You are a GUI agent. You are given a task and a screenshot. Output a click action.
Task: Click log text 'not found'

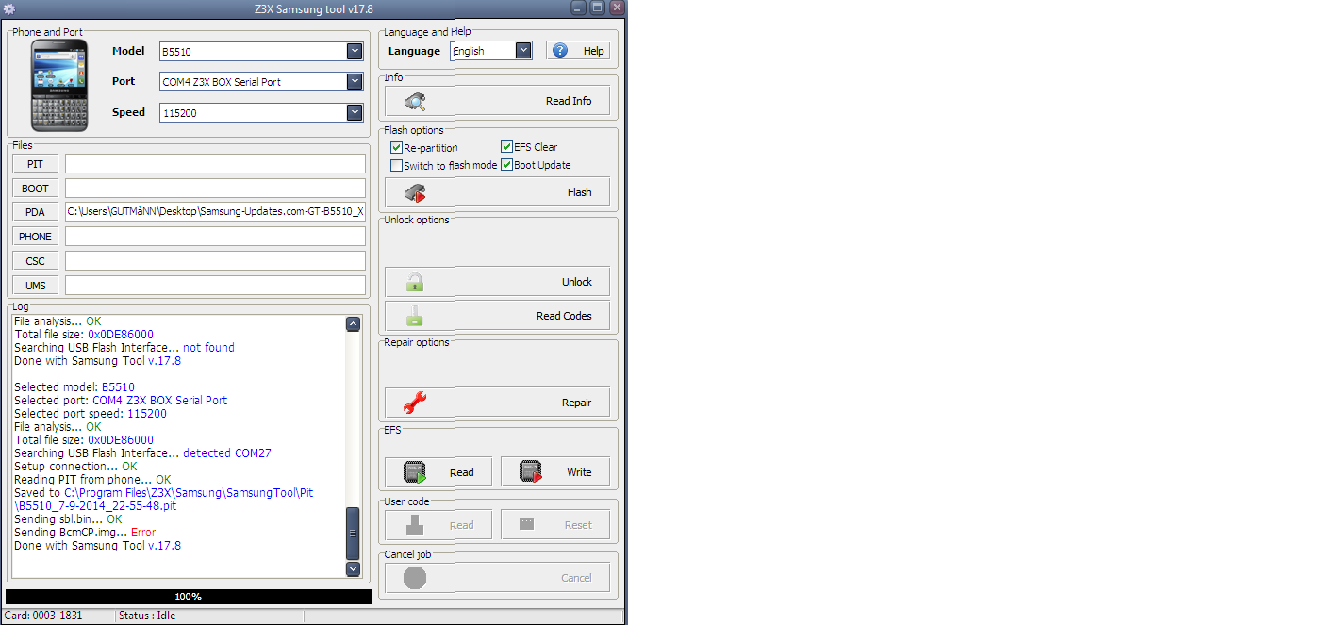coord(208,348)
